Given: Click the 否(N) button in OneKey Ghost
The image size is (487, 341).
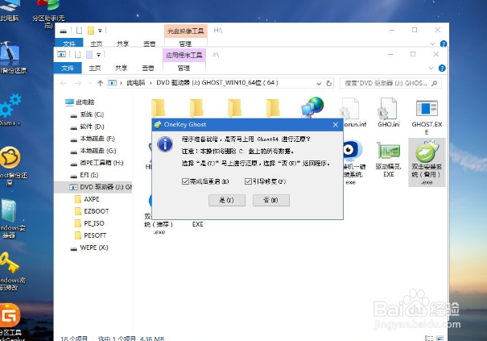Looking at the screenshot, I should click(270, 200).
